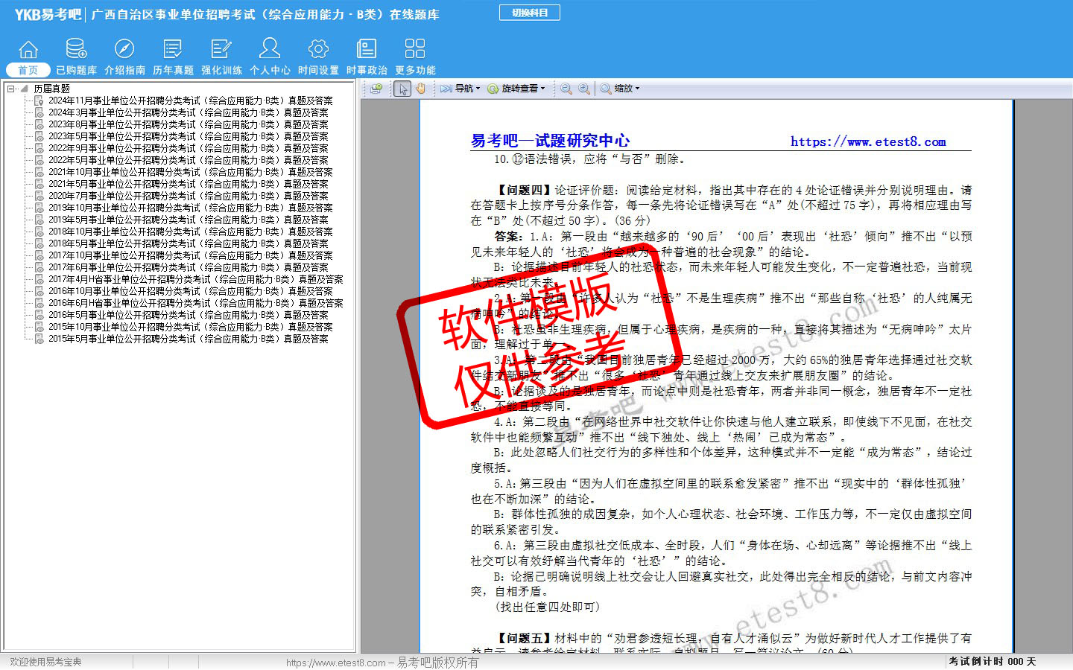1073x670 pixels.
Task: Open 2024年11月 exam paper in tree
Action: pos(190,100)
